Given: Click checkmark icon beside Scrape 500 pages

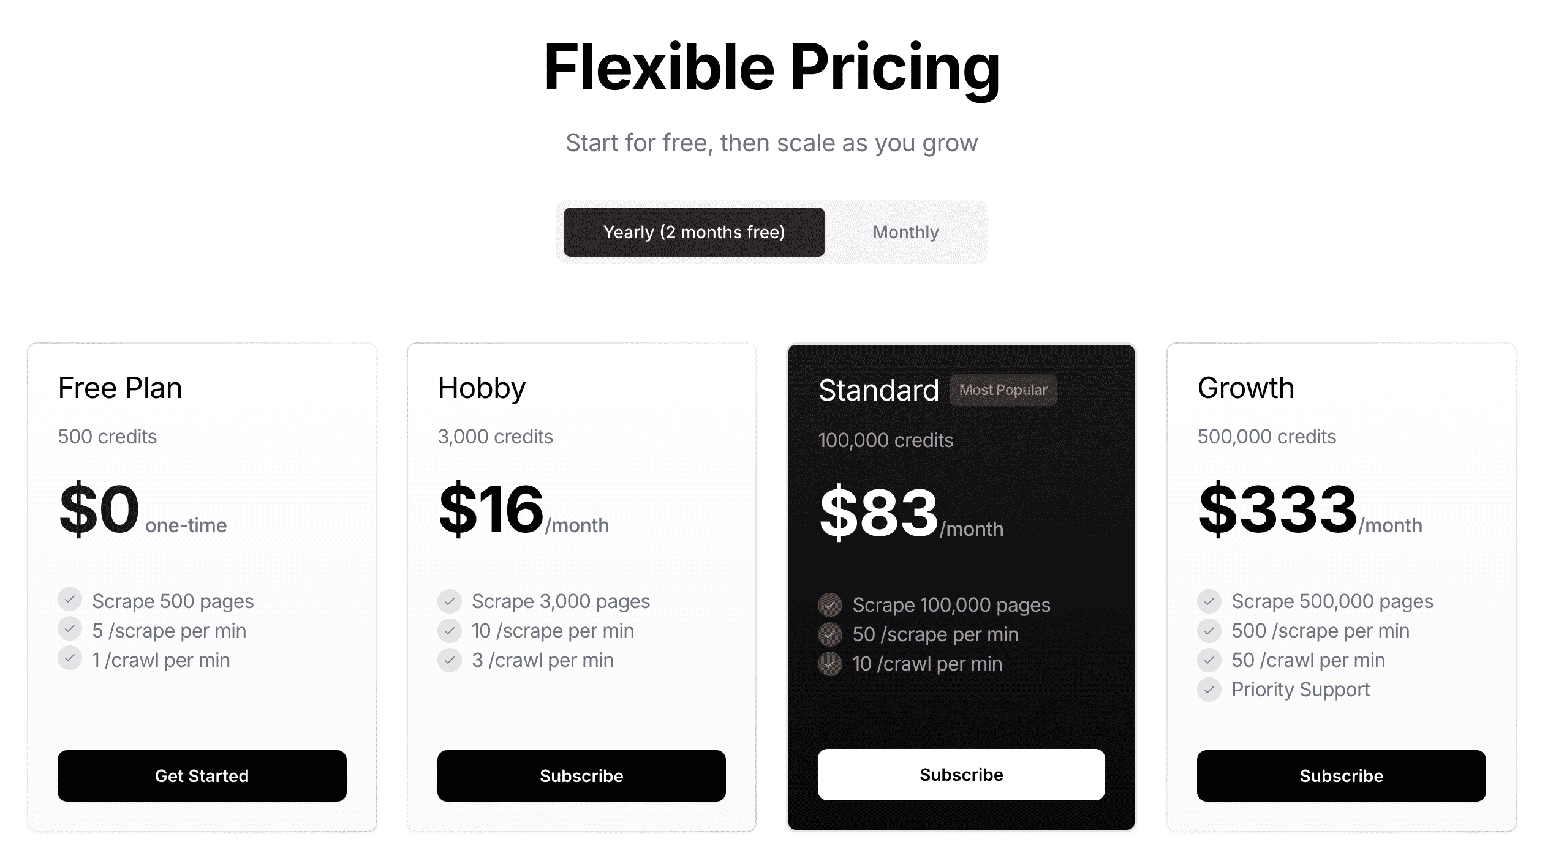Looking at the screenshot, I should [70, 600].
